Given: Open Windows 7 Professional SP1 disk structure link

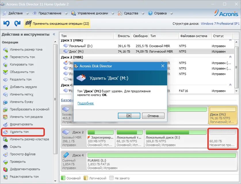Looking at the screenshot, I should [x=220, y=24].
